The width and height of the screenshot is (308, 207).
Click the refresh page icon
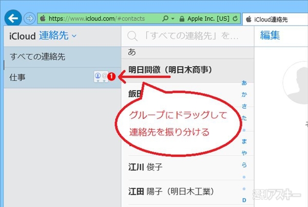point(235,18)
